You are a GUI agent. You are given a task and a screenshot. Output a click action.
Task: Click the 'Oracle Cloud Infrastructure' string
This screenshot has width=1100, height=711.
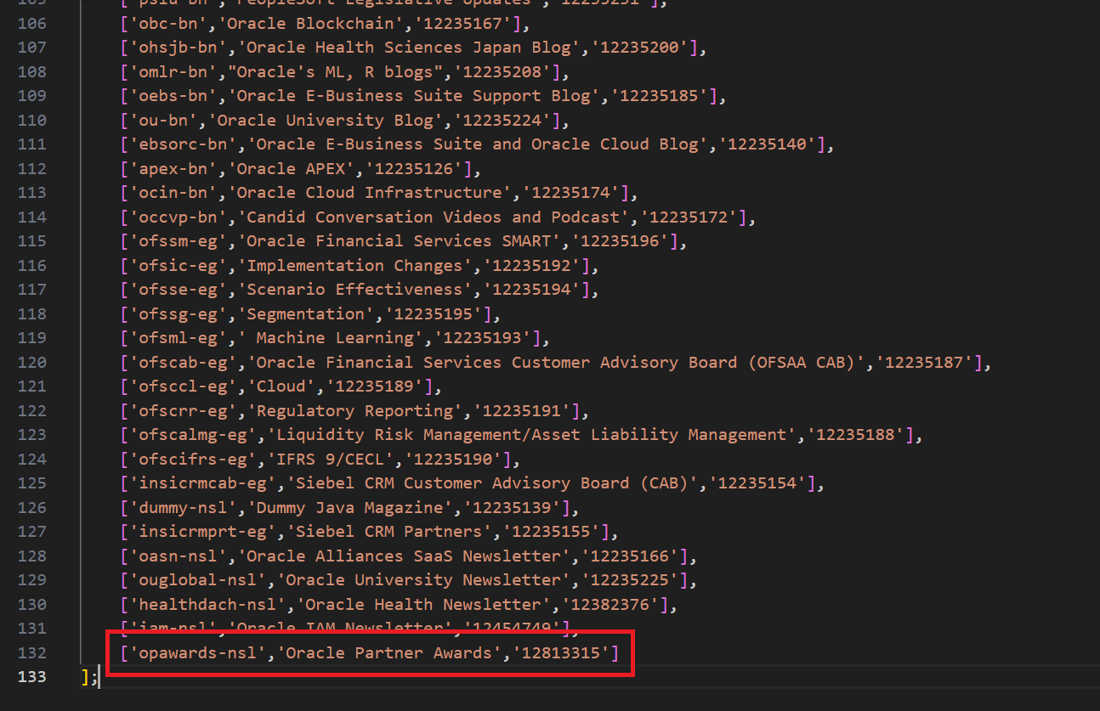click(x=370, y=193)
